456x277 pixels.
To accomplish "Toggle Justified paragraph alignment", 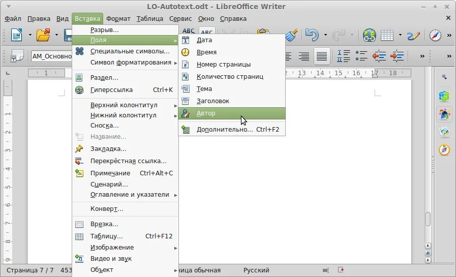I will (322, 56).
